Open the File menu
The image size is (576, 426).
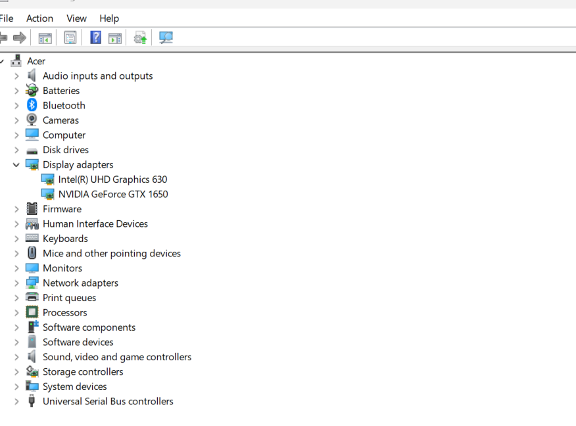(x=6, y=18)
